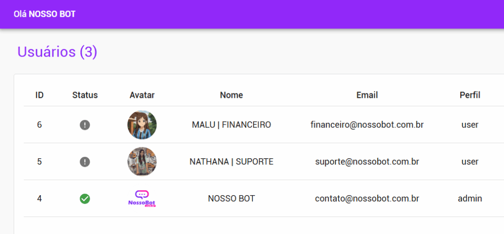Click the contato@nossobot.com.br email

coord(367,199)
